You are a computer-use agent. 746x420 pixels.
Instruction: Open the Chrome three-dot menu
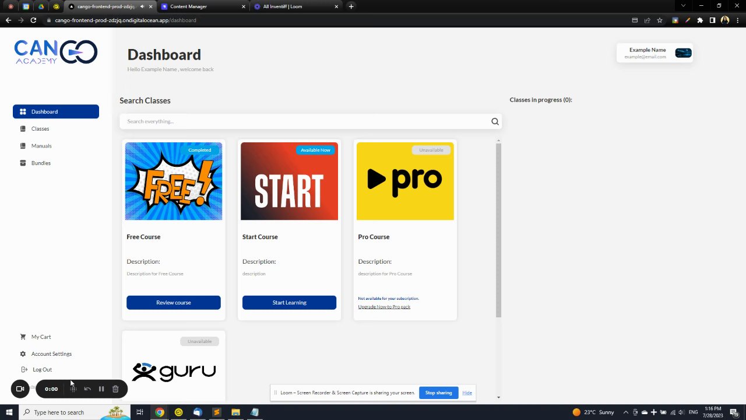coord(737,20)
